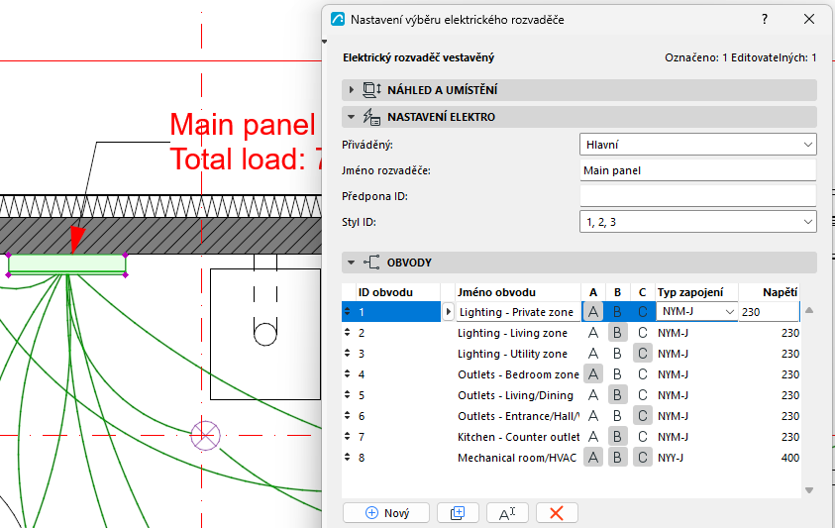The width and height of the screenshot is (835, 528).
Task: Click the Napětí column header
Action: 769,292
